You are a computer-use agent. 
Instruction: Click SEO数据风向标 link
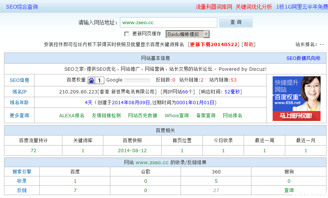tap(303, 58)
